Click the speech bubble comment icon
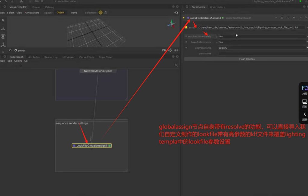This screenshot has width=308, height=196. (x=294, y=18)
